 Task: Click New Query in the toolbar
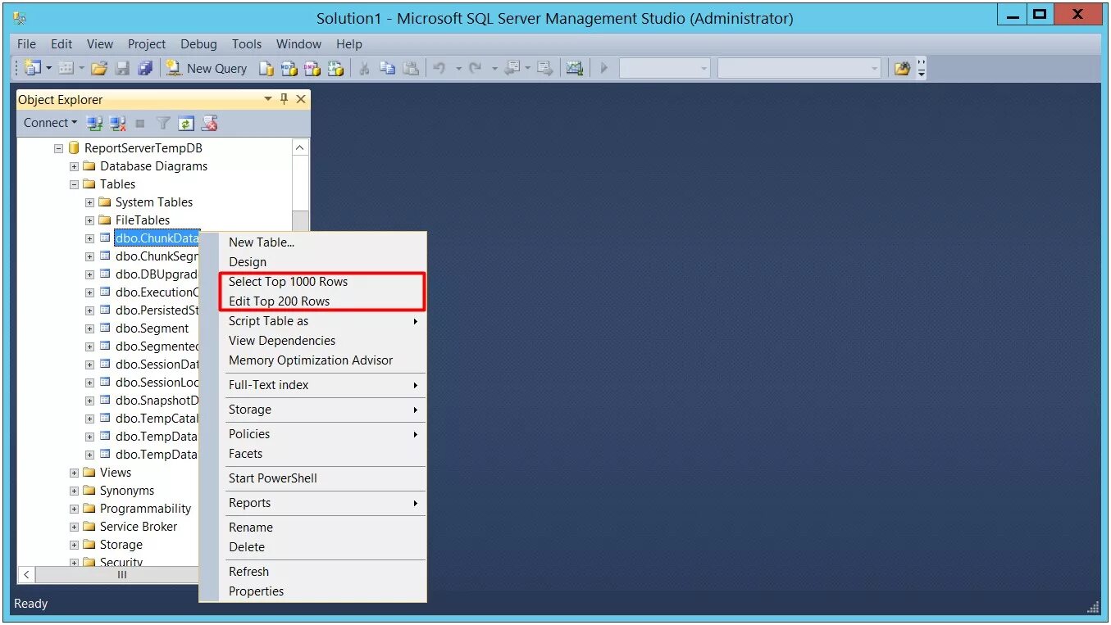pyautogui.click(x=207, y=69)
